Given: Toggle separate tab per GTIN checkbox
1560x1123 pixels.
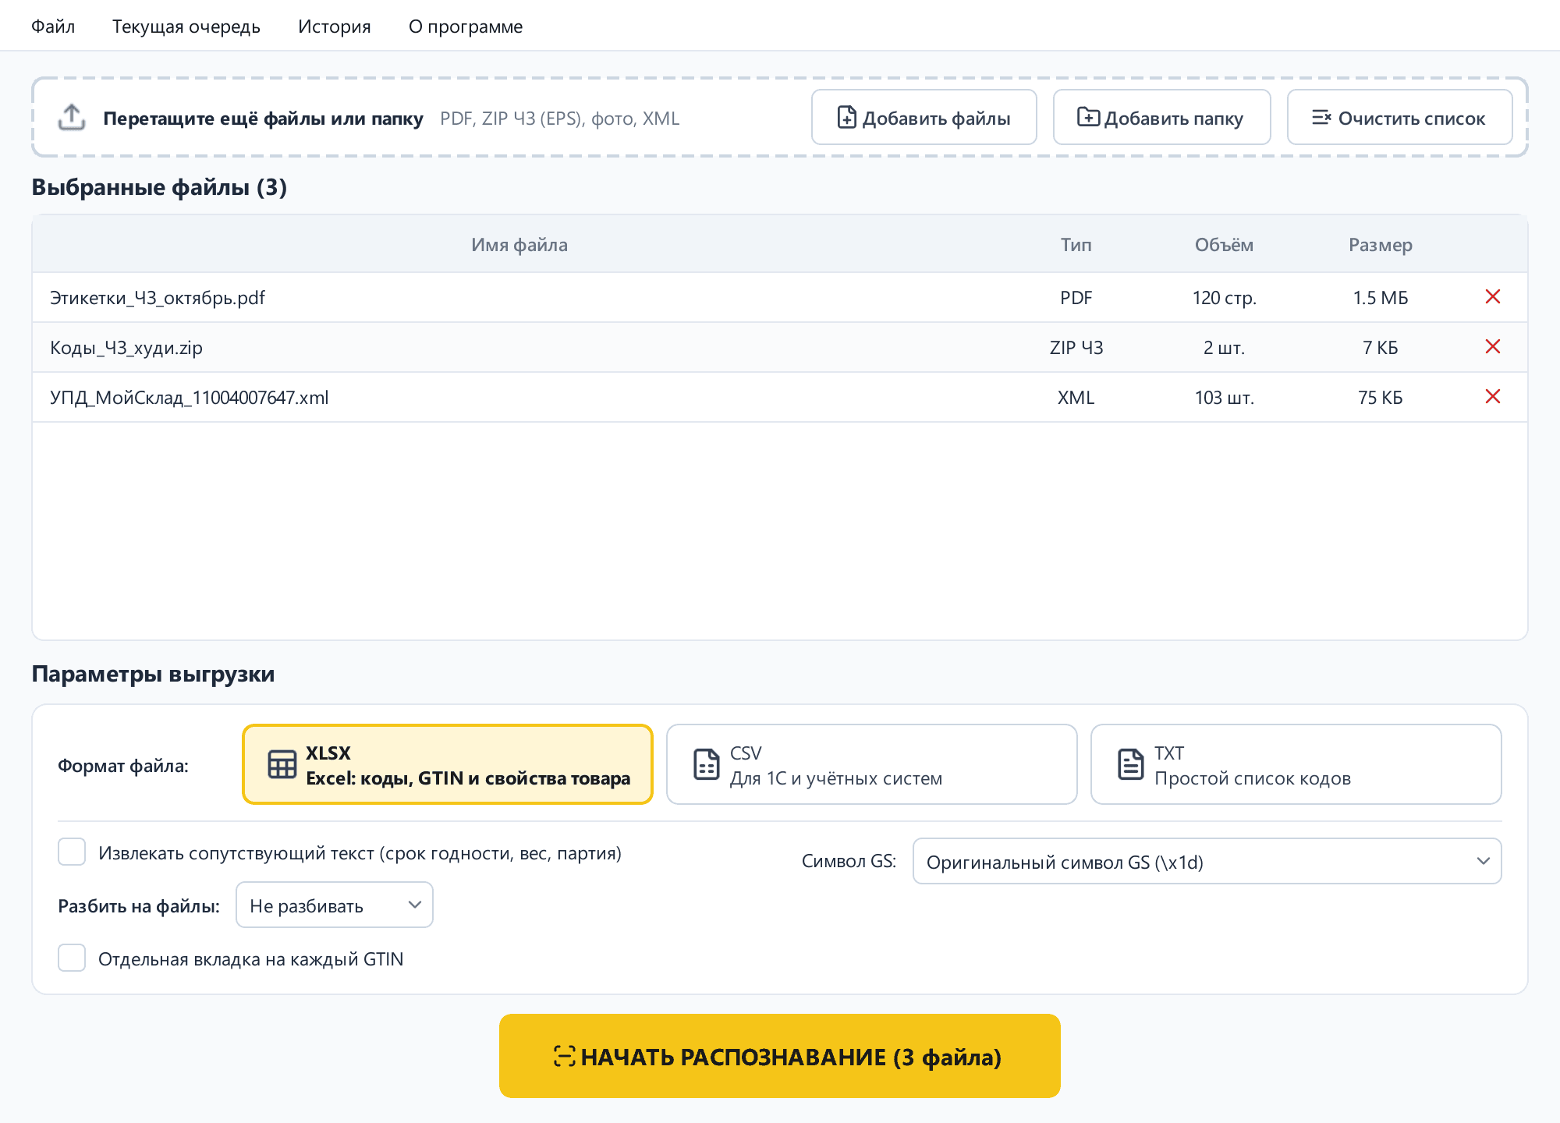Looking at the screenshot, I should click(x=72, y=958).
